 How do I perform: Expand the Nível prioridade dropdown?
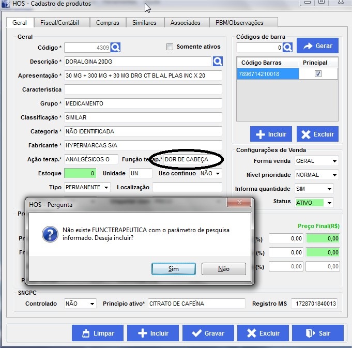pyautogui.click(x=334, y=175)
